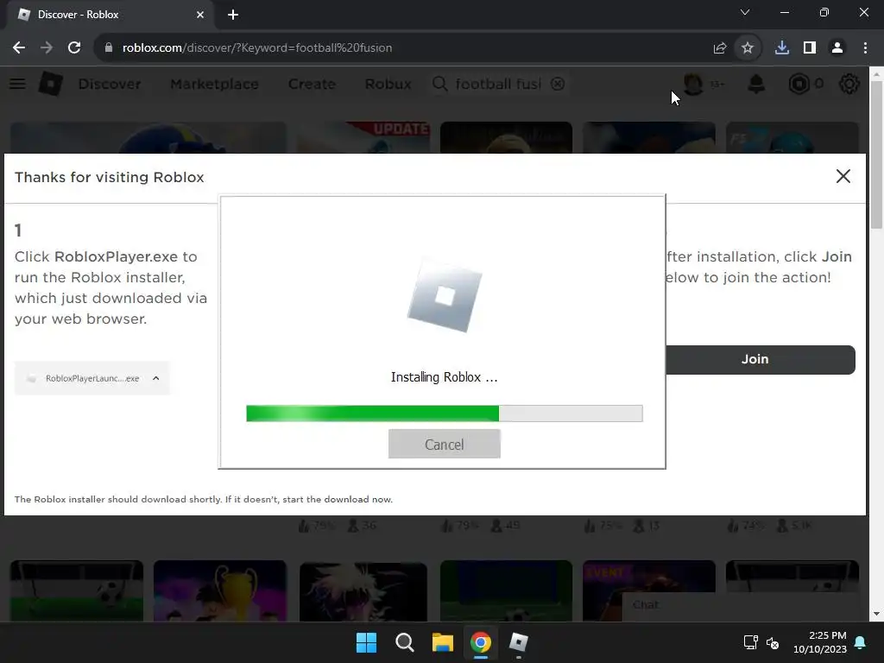
Task: Open the taskbar network icon
Action: click(750, 642)
